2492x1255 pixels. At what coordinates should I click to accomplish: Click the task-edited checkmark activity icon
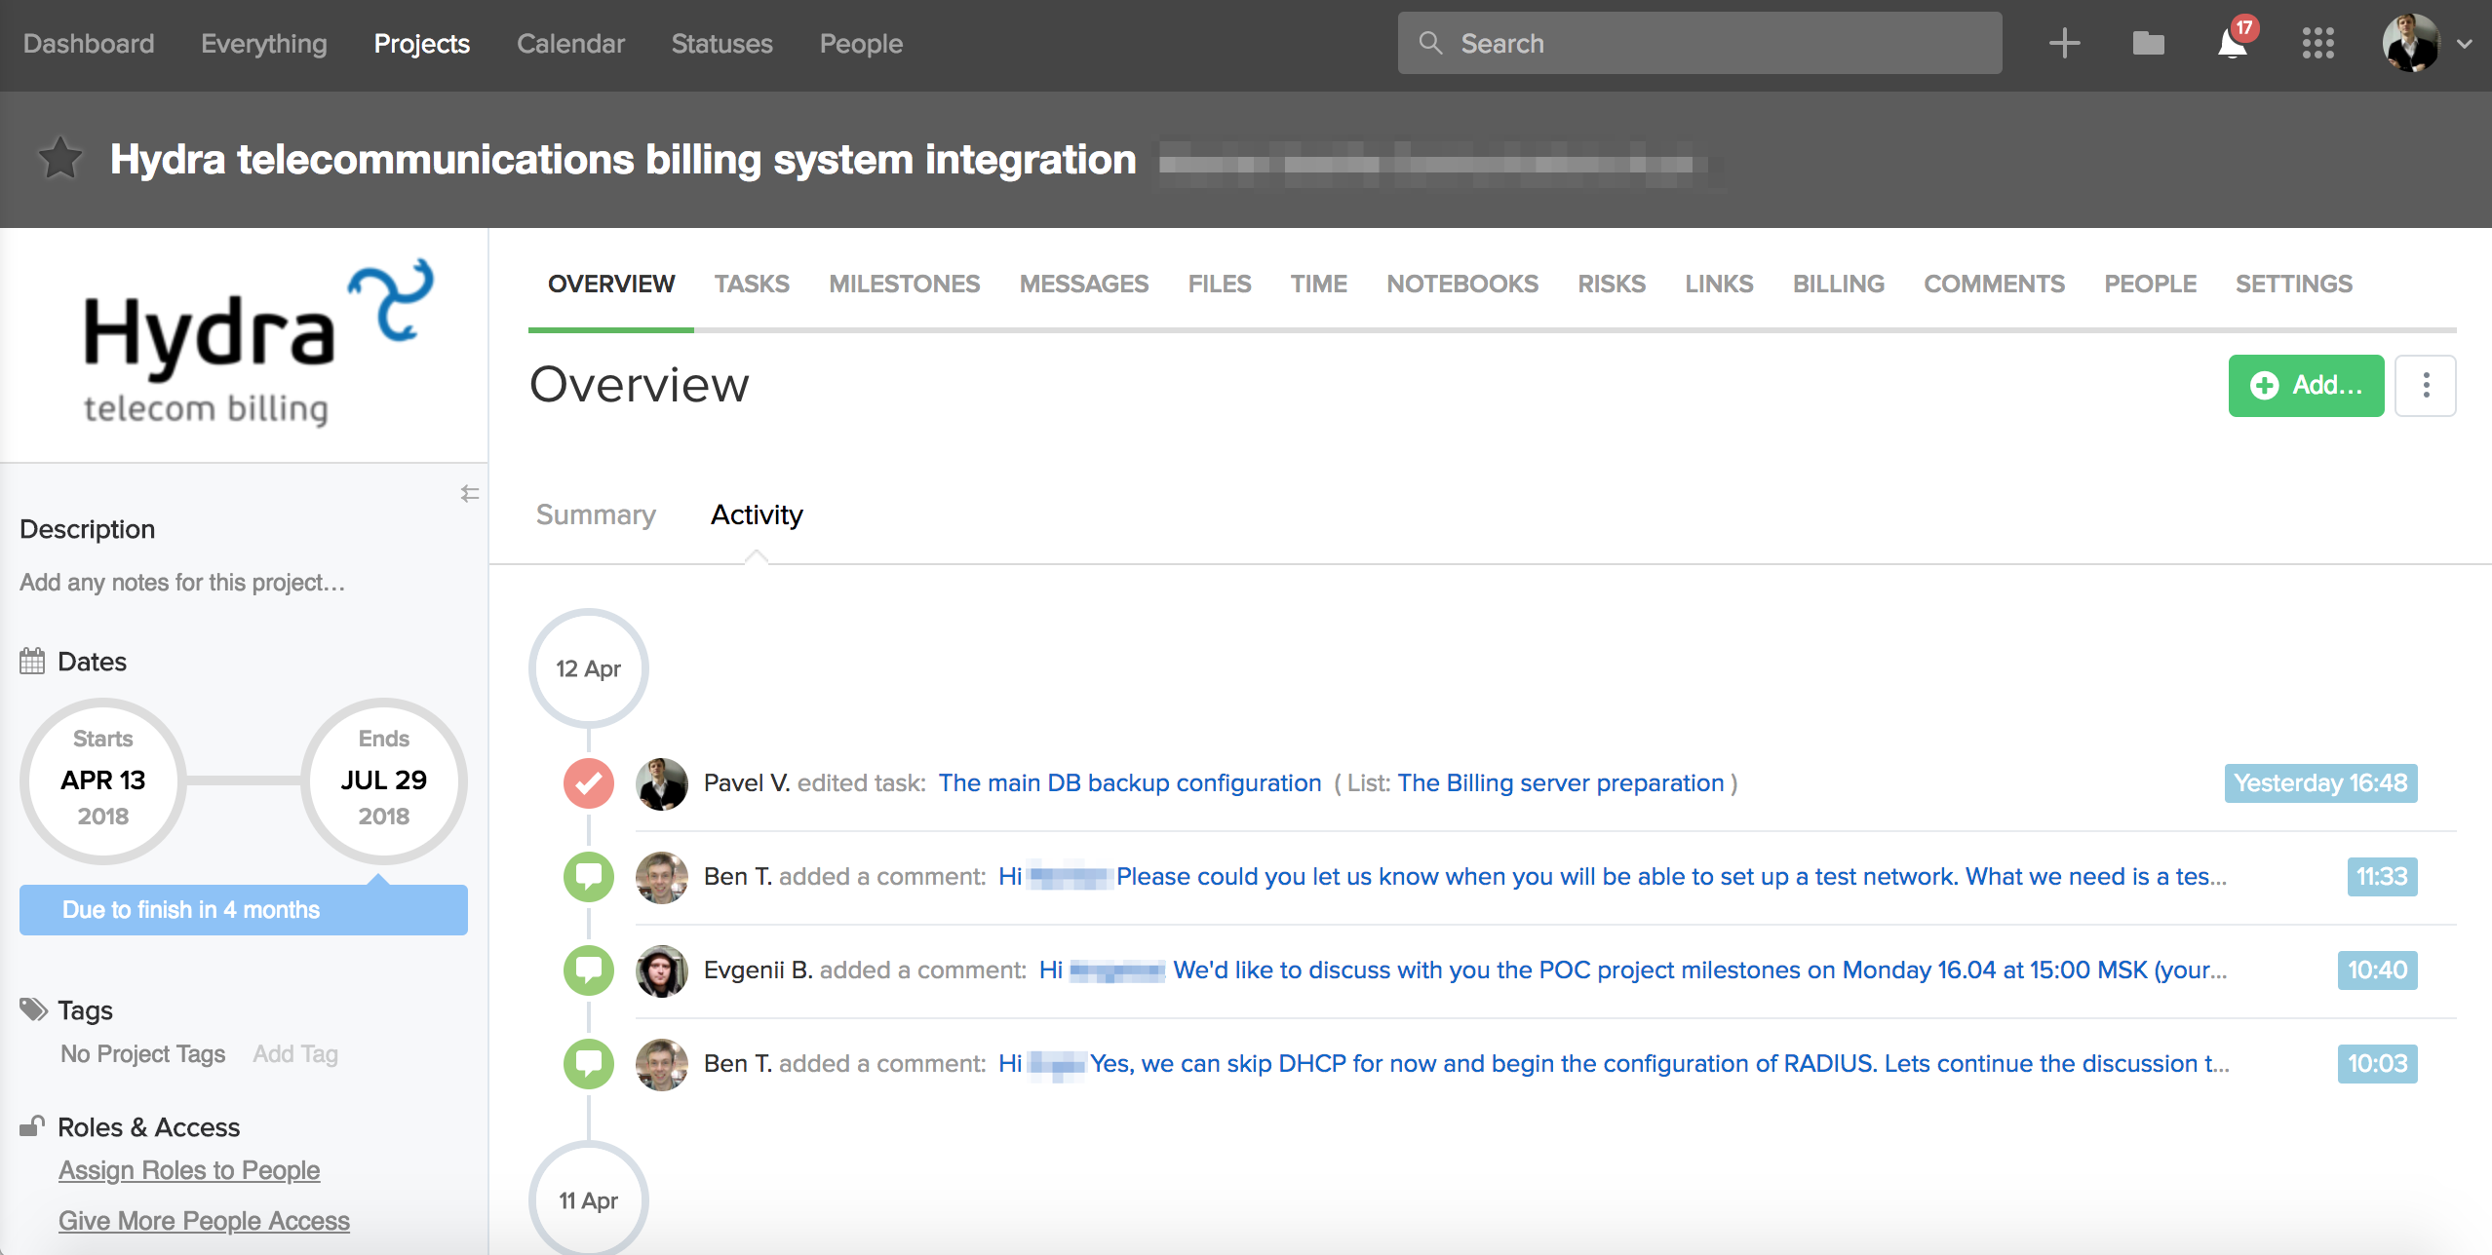pyautogui.click(x=589, y=782)
